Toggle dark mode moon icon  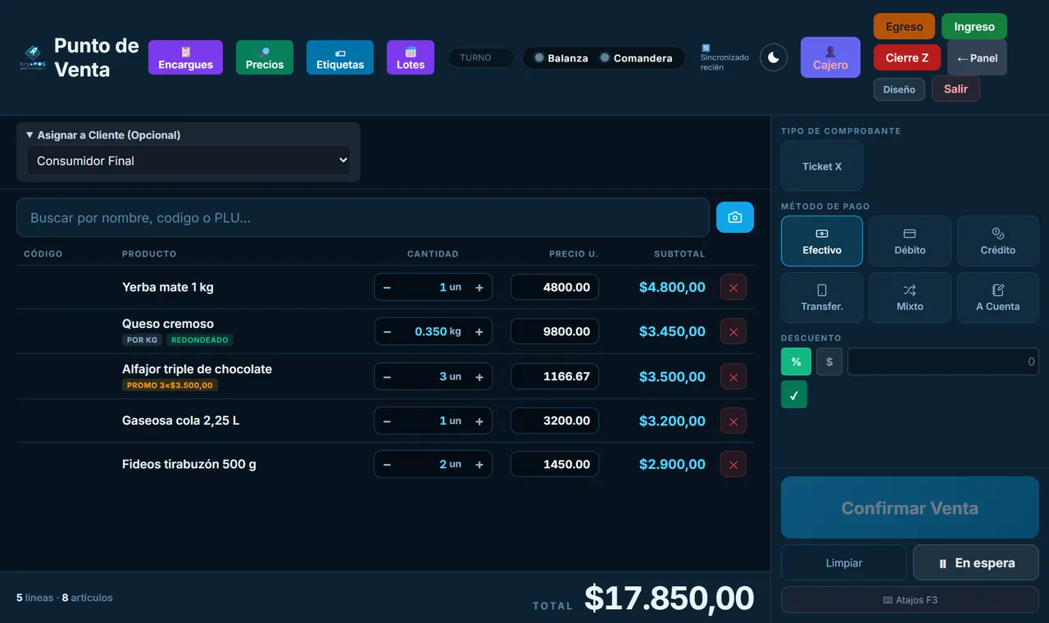774,57
